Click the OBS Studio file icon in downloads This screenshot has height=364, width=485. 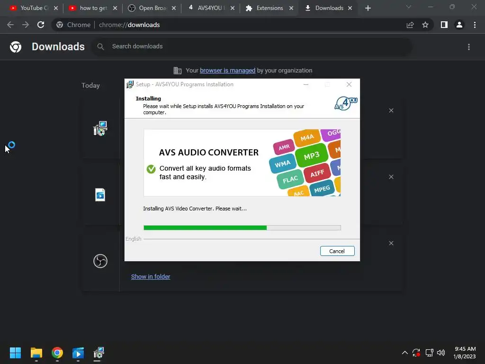click(100, 261)
